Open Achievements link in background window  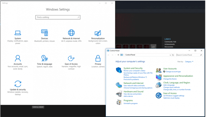(170, 44)
